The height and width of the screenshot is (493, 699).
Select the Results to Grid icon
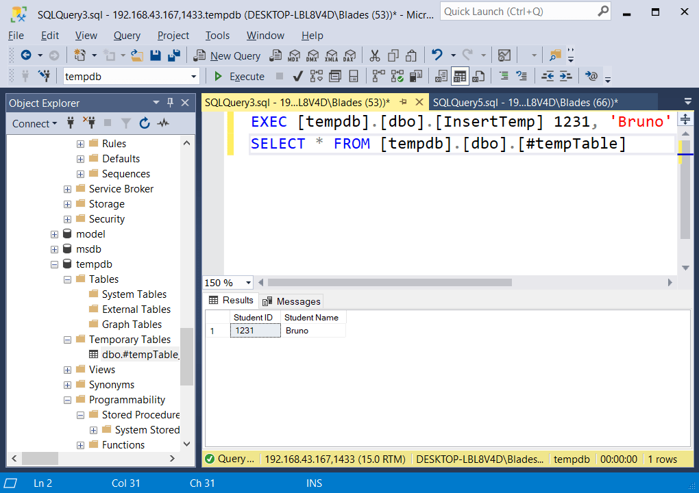pos(458,76)
